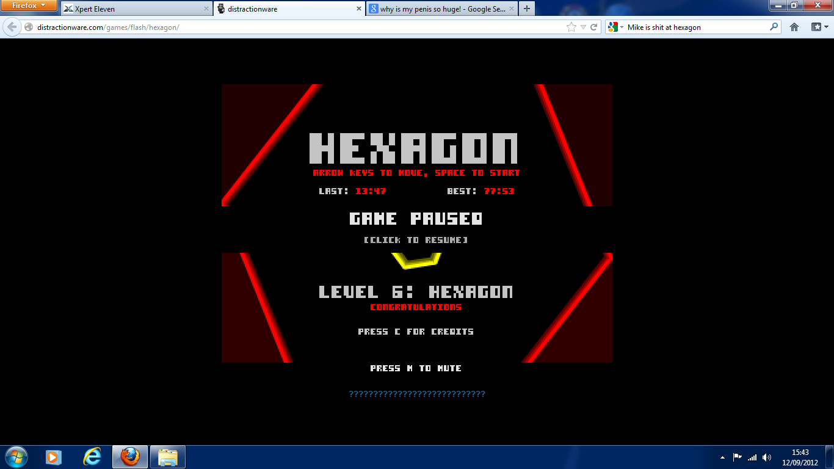Image resolution: width=834 pixels, height=469 pixels.
Task: Open the volume speaker tray icon
Action: 767,457
